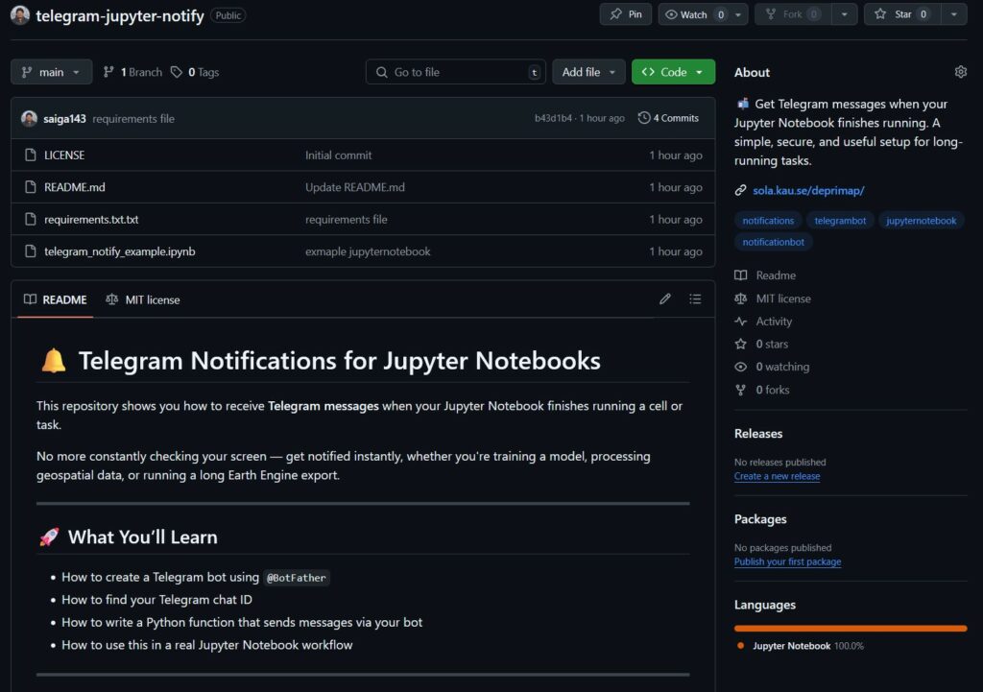Click the @BotFather inline code text
The height and width of the screenshot is (692, 983).
(297, 577)
